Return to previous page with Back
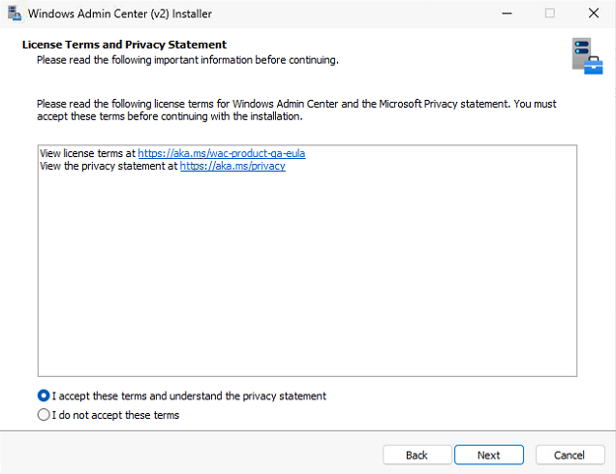This screenshot has height=474, width=616. (416, 455)
